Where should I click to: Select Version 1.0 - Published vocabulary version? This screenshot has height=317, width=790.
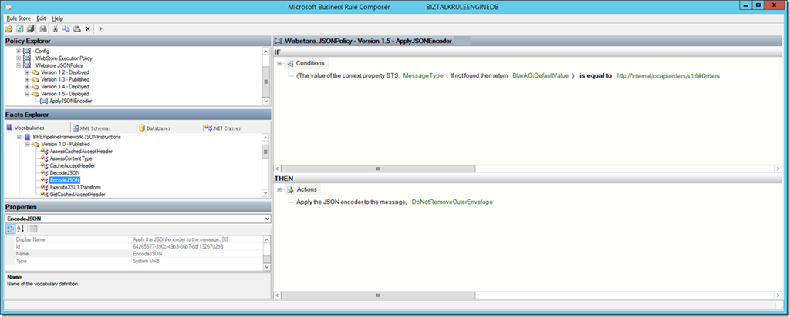66,144
